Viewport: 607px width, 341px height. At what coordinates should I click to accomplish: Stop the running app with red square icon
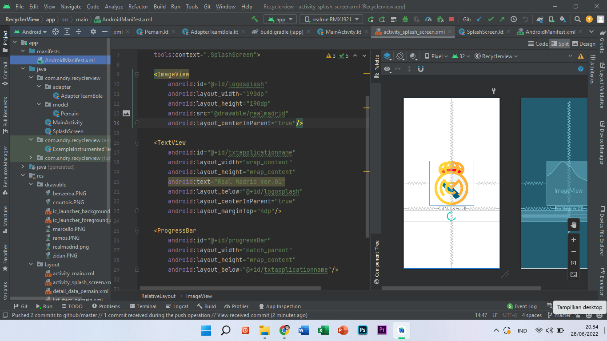(450, 19)
